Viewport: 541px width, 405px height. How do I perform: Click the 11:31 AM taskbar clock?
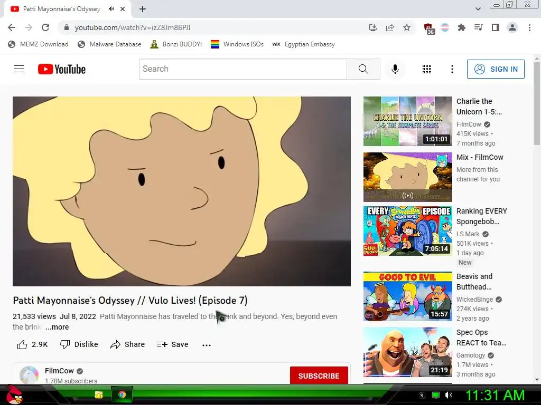pos(495,395)
